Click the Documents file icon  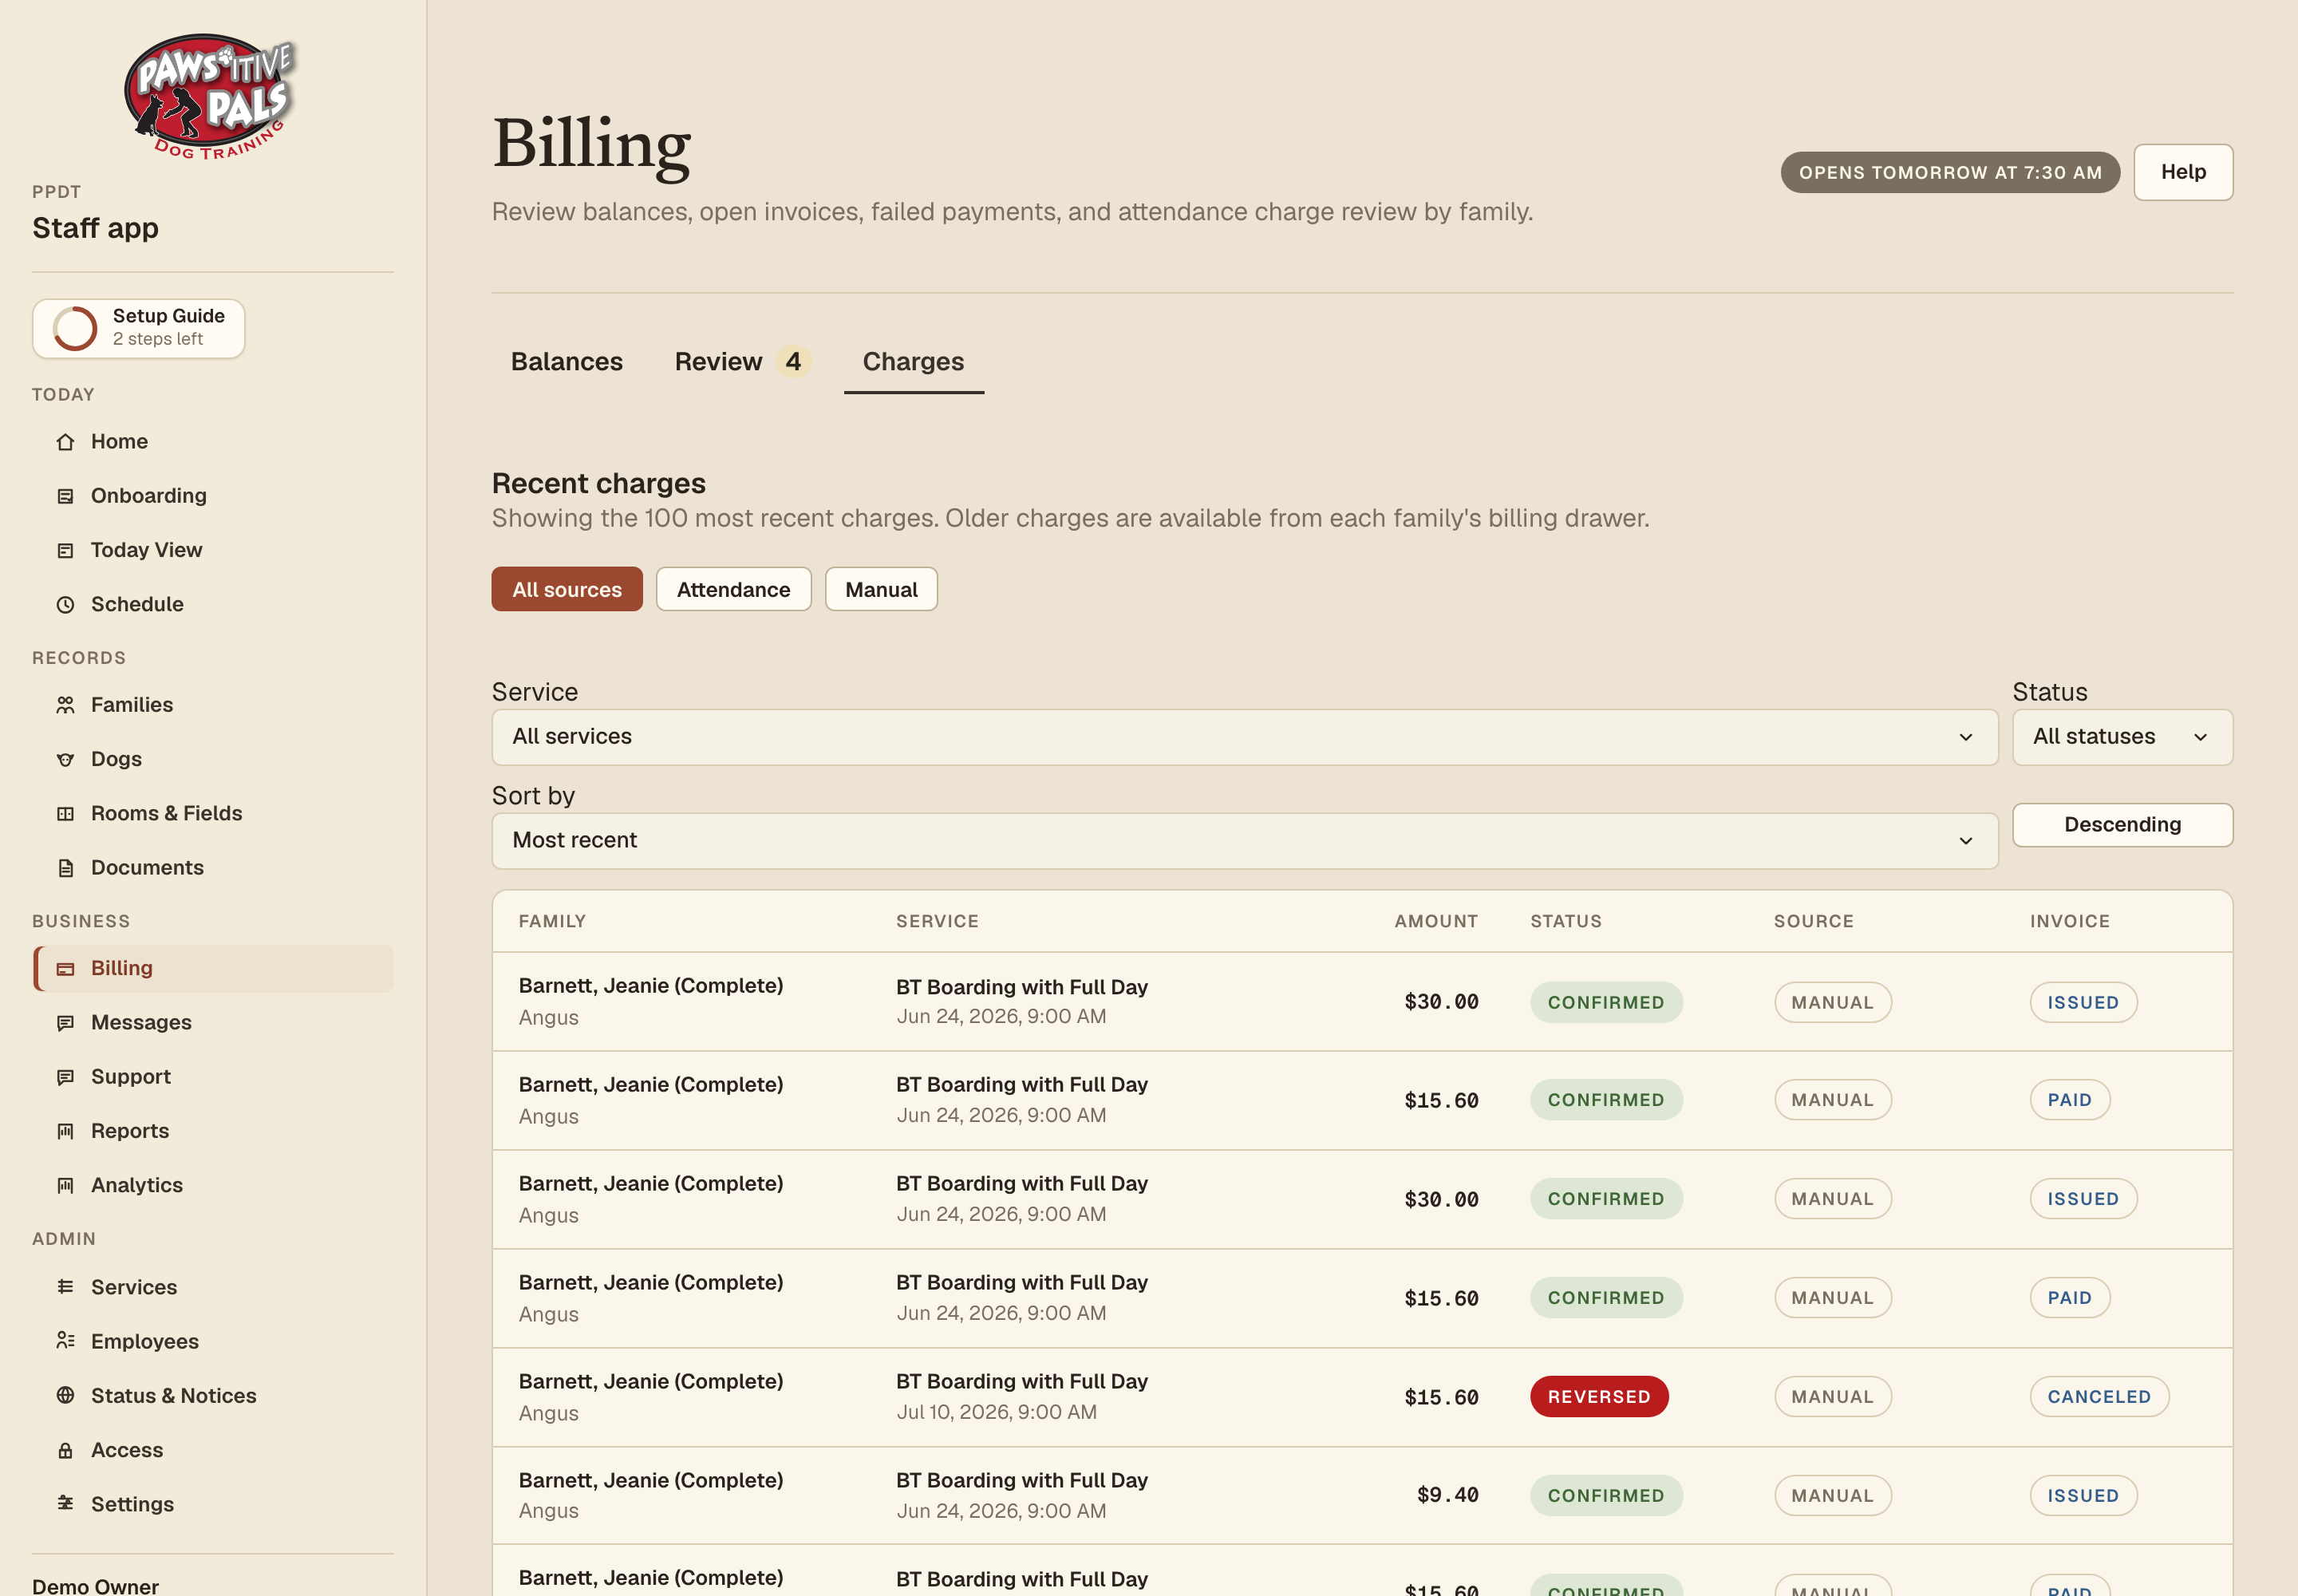point(65,868)
